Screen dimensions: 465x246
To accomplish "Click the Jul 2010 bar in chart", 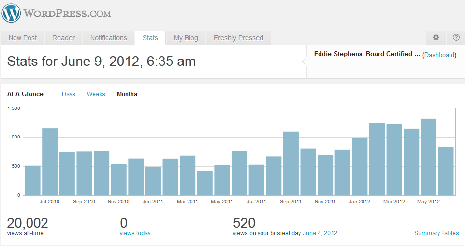I will (50, 162).
